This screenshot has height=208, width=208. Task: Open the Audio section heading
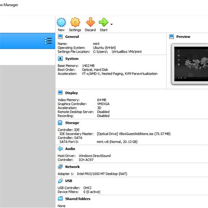coord(70,149)
